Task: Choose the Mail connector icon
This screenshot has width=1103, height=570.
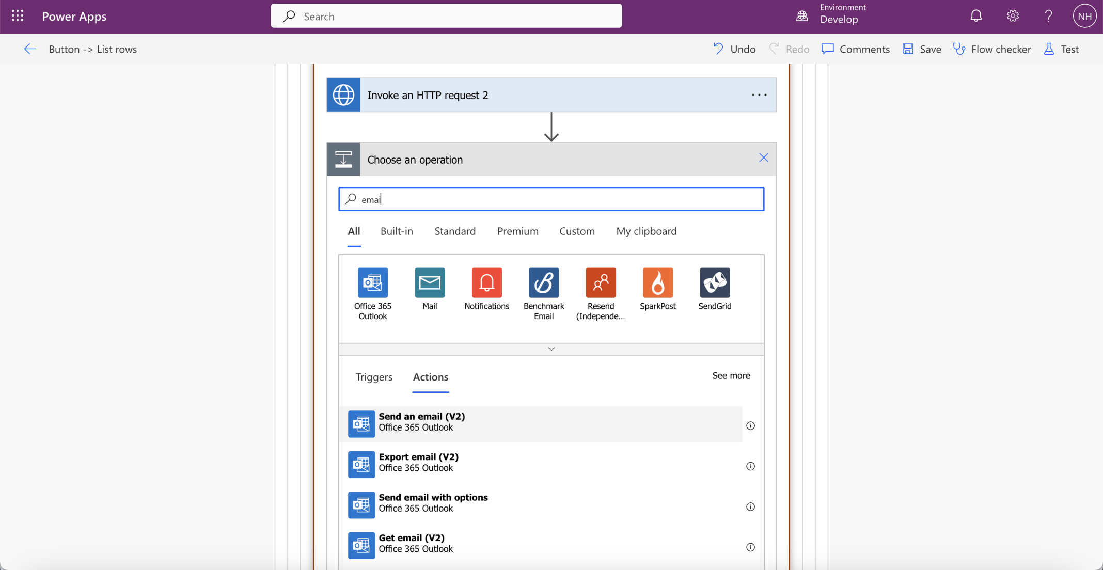Action: (x=430, y=282)
